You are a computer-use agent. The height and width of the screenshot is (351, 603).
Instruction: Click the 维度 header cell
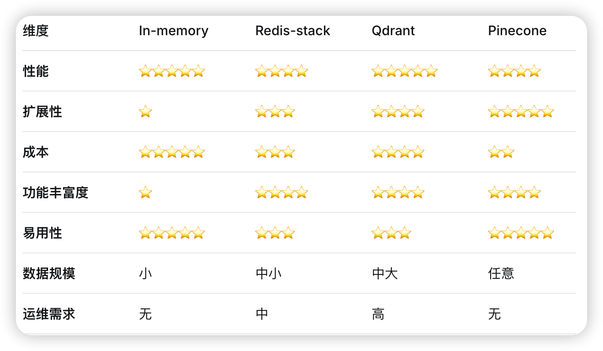pyautogui.click(x=36, y=31)
